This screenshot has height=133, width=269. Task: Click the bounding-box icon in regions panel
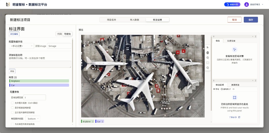235,97
